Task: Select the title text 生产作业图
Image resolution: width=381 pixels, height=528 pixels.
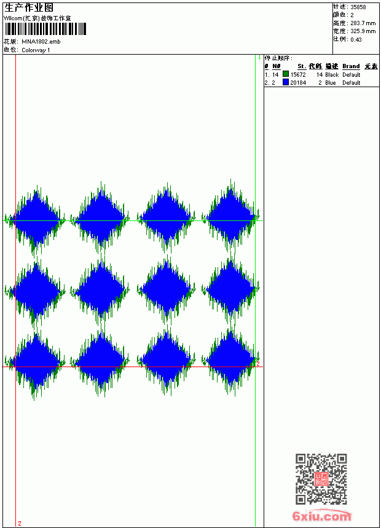Action: pos(29,7)
